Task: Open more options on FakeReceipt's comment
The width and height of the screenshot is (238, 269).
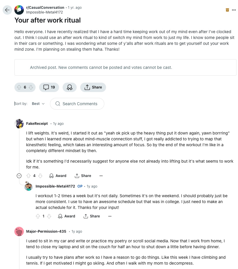Action: tap(101, 176)
